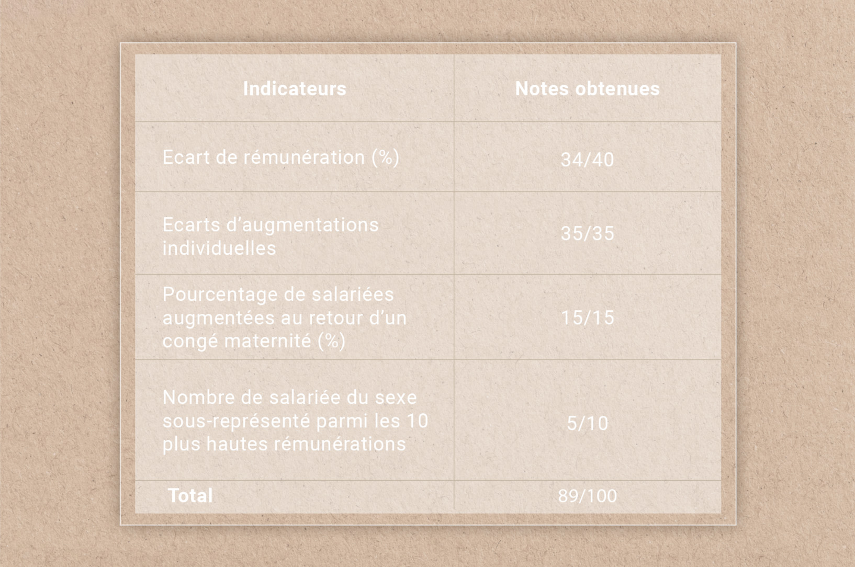Click the word "individuelles"

pos(219,248)
